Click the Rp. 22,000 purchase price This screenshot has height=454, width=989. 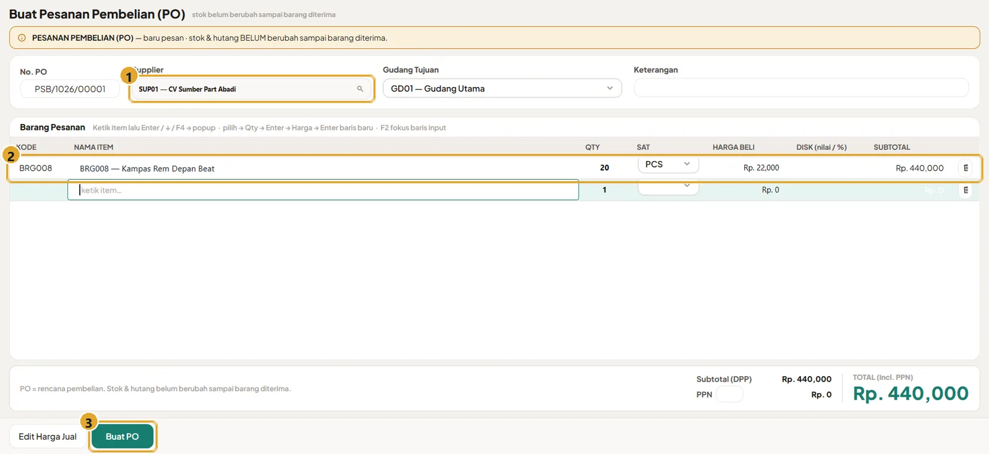pyautogui.click(x=761, y=168)
